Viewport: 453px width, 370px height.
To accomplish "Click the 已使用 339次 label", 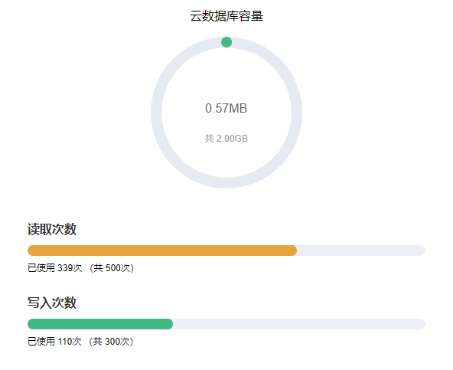I will click(54, 268).
